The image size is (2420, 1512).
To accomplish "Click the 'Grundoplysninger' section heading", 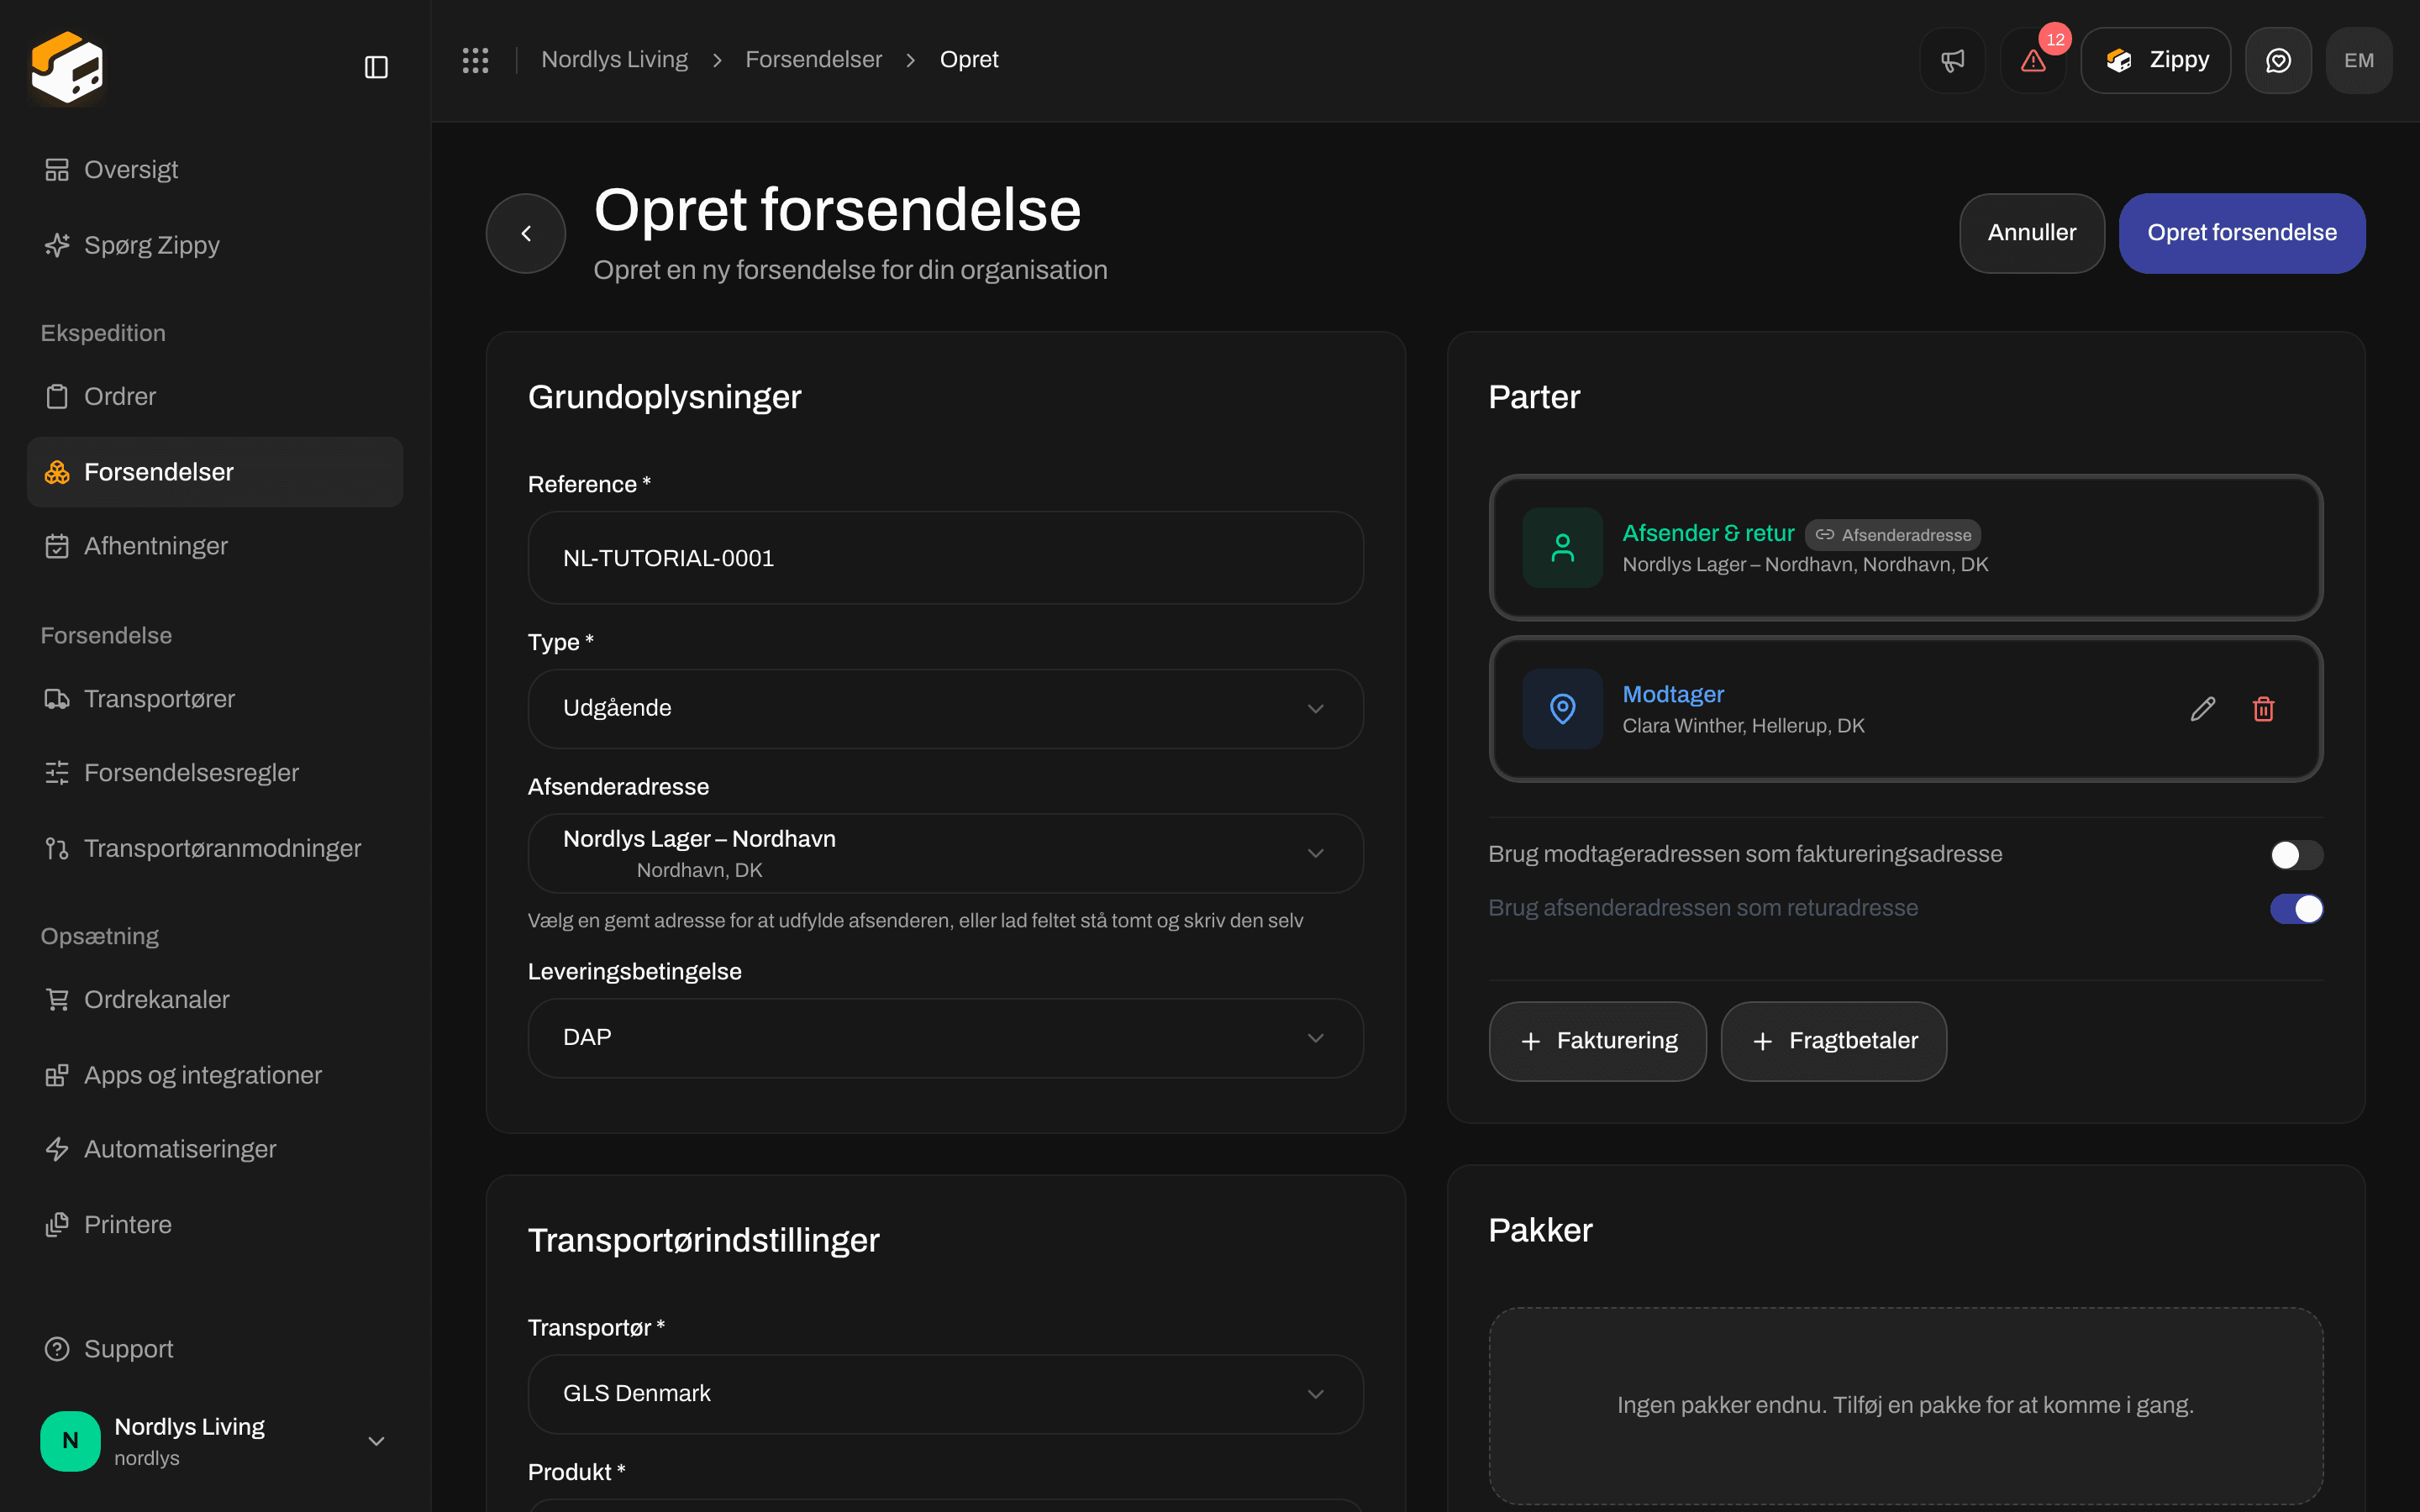I will 664,397.
